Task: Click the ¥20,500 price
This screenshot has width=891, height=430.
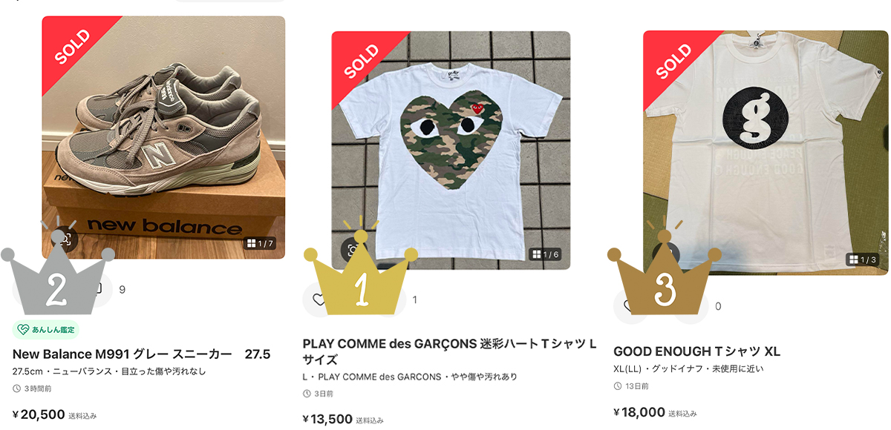Action: point(39,414)
